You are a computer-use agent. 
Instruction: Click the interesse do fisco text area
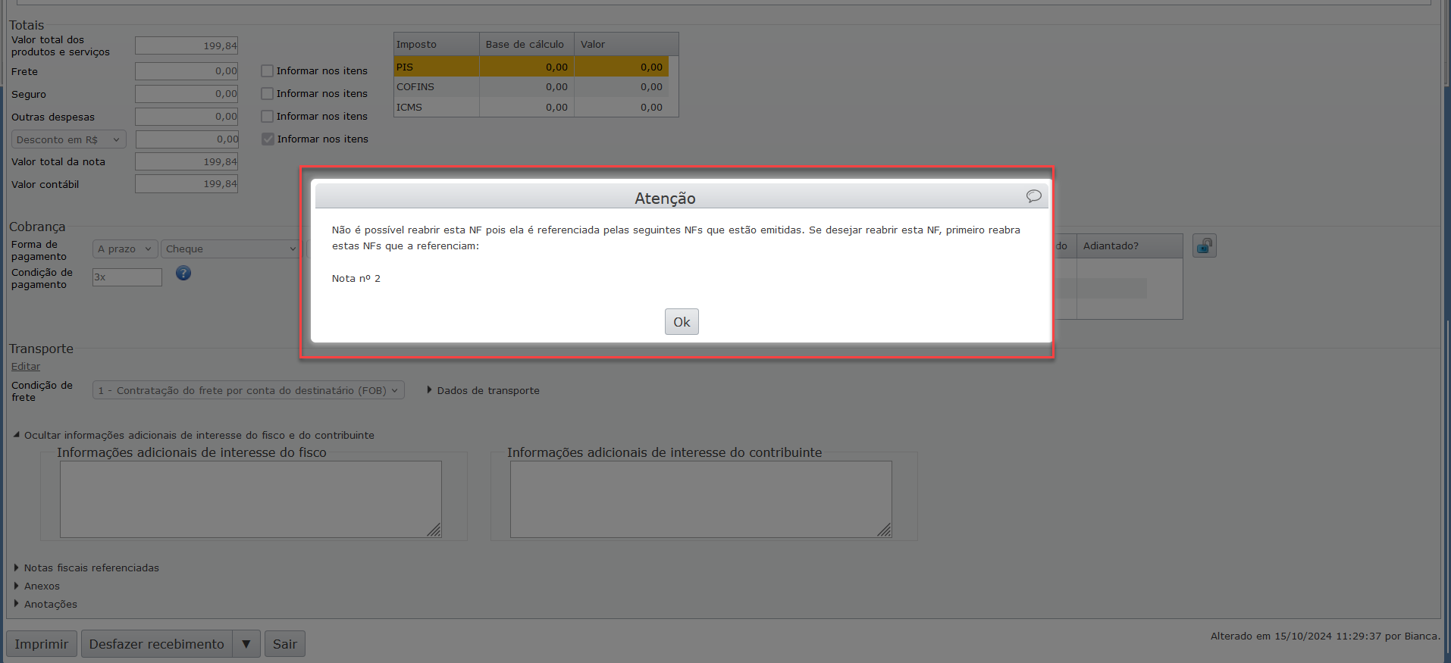[x=251, y=499]
